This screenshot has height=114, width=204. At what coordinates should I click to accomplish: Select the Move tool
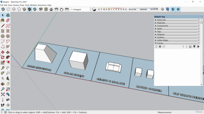pyautogui.click(x=3, y=52)
